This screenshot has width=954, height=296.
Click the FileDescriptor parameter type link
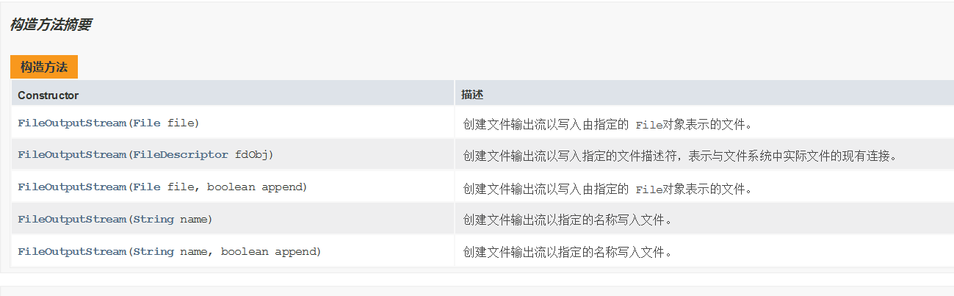tap(181, 155)
